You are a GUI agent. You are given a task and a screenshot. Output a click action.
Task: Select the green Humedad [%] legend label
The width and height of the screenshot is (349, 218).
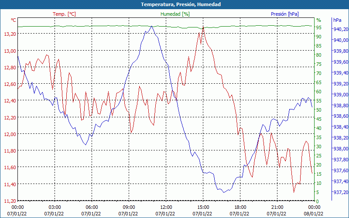(x=175, y=14)
